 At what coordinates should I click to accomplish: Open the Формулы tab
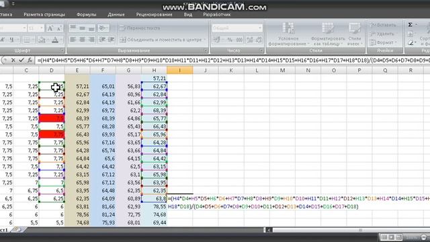pos(87,15)
